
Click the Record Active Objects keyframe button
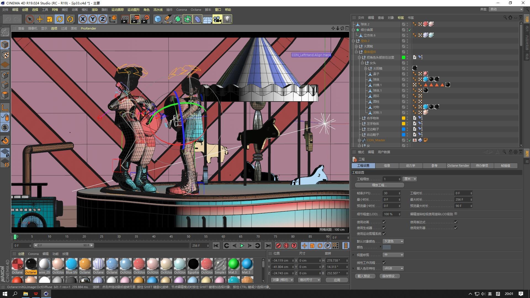click(279, 246)
